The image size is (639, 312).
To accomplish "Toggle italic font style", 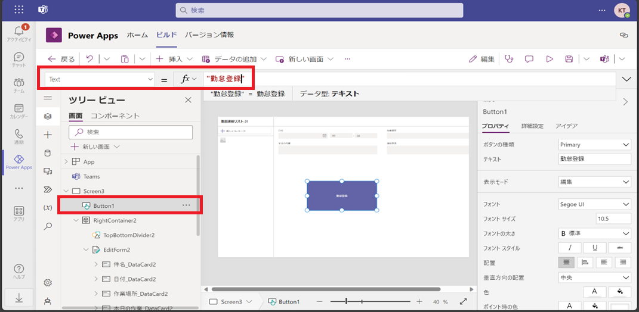I will (x=569, y=248).
